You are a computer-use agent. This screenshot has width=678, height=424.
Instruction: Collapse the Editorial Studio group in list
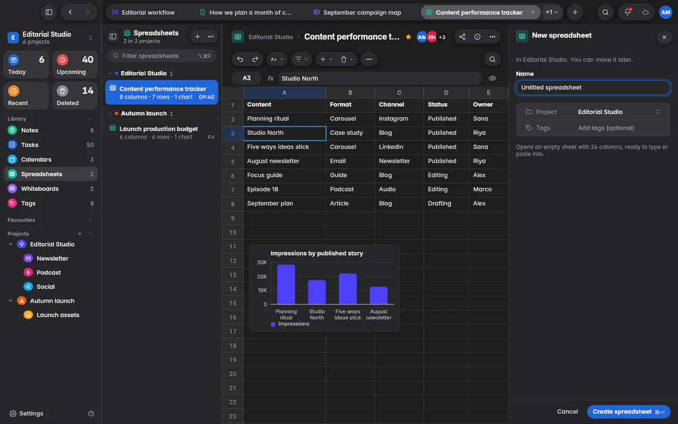coord(110,74)
